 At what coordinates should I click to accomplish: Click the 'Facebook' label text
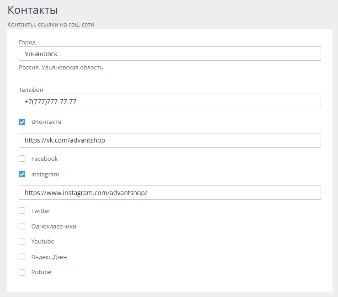click(x=44, y=159)
